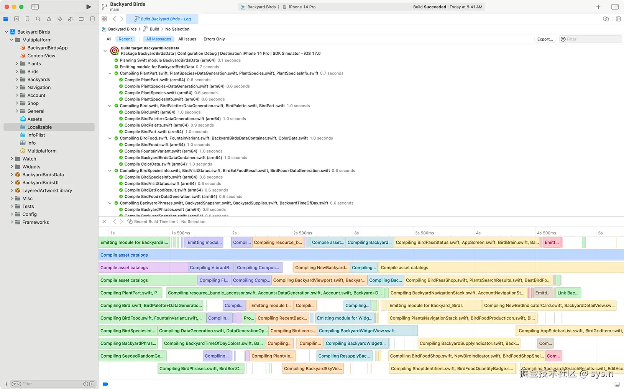Open the Project navigator folder icon
The width and height of the screenshot is (624, 389).
[5, 19]
